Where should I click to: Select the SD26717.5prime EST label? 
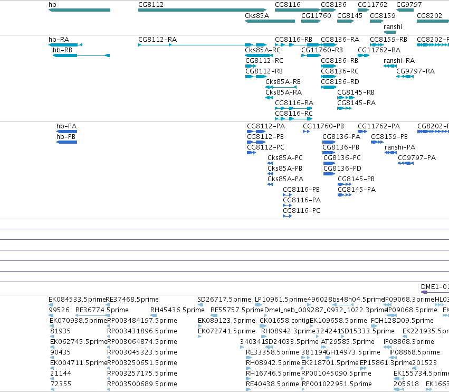(x=224, y=300)
